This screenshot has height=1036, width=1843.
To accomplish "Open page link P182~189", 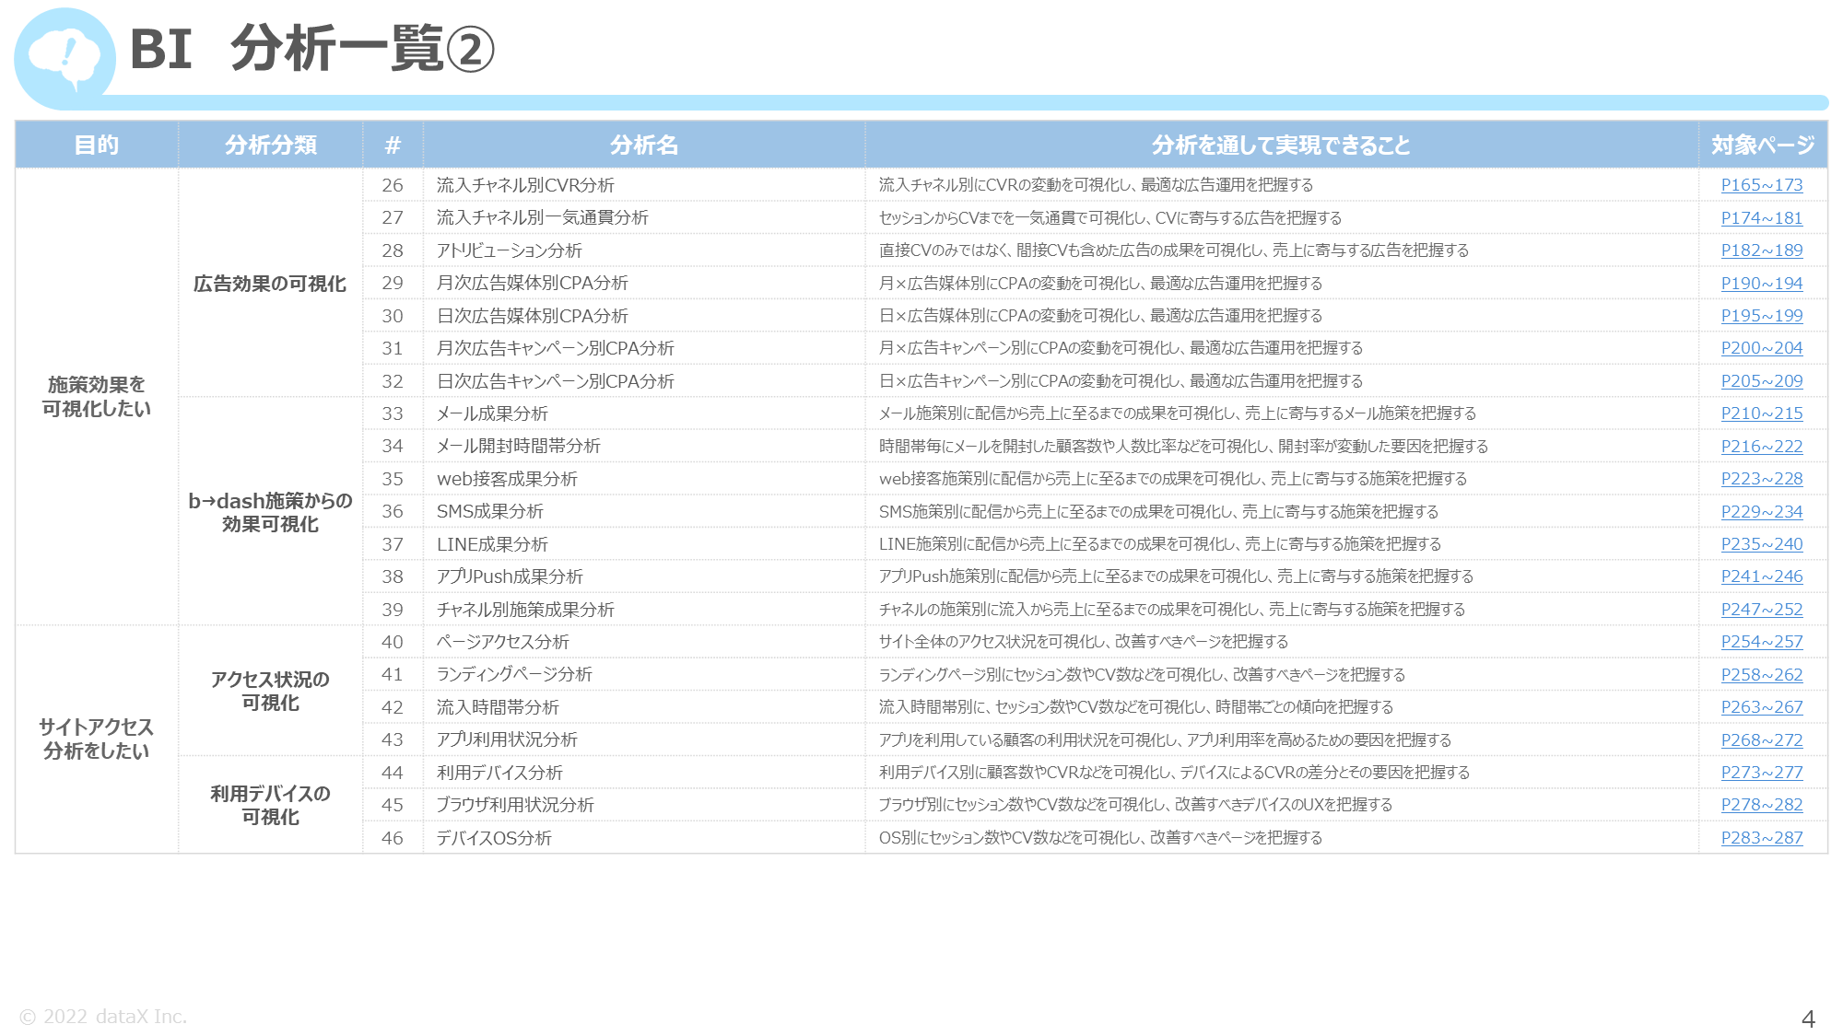I will click(1761, 250).
